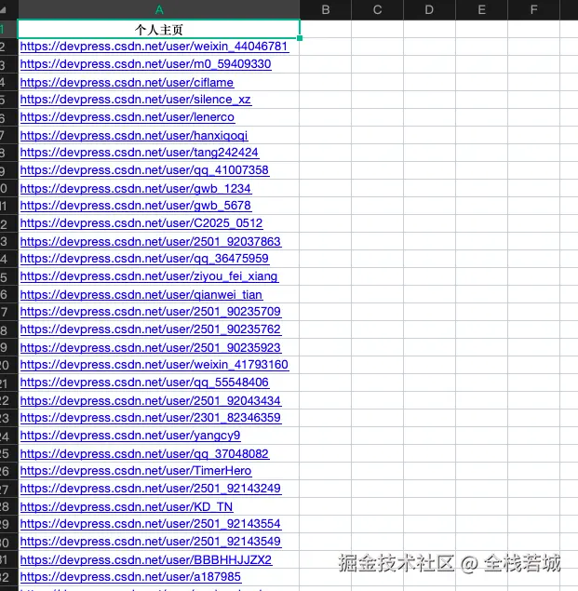The image size is (578, 591).
Task: Select column B header
Action: coord(326,10)
